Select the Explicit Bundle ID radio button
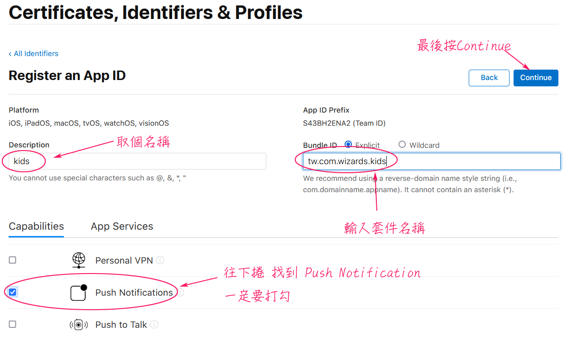 pyautogui.click(x=348, y=144)
